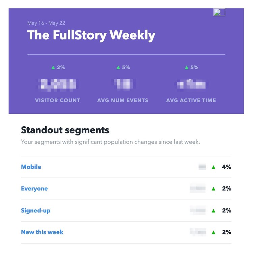Click The FullStory Weekly title
The image size is (253, 253).
point(91,35)
